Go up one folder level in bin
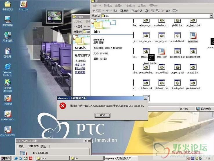 pyautogui.click(x=115, y=11)
